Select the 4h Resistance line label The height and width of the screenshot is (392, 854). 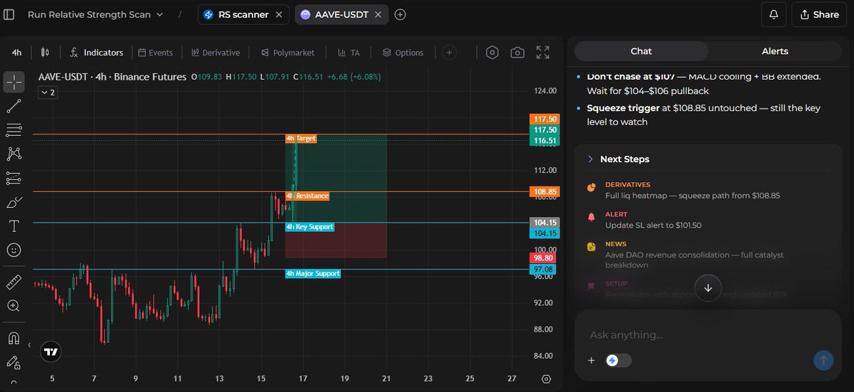click(307, 196)
